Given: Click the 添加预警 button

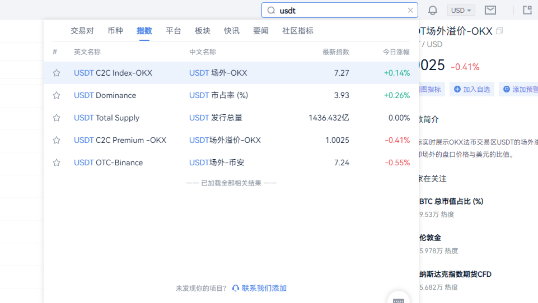Looking at the screenshot, I should click(x=519, y=89).
